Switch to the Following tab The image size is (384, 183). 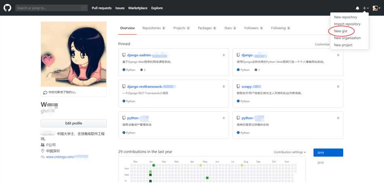click(281, 28)
